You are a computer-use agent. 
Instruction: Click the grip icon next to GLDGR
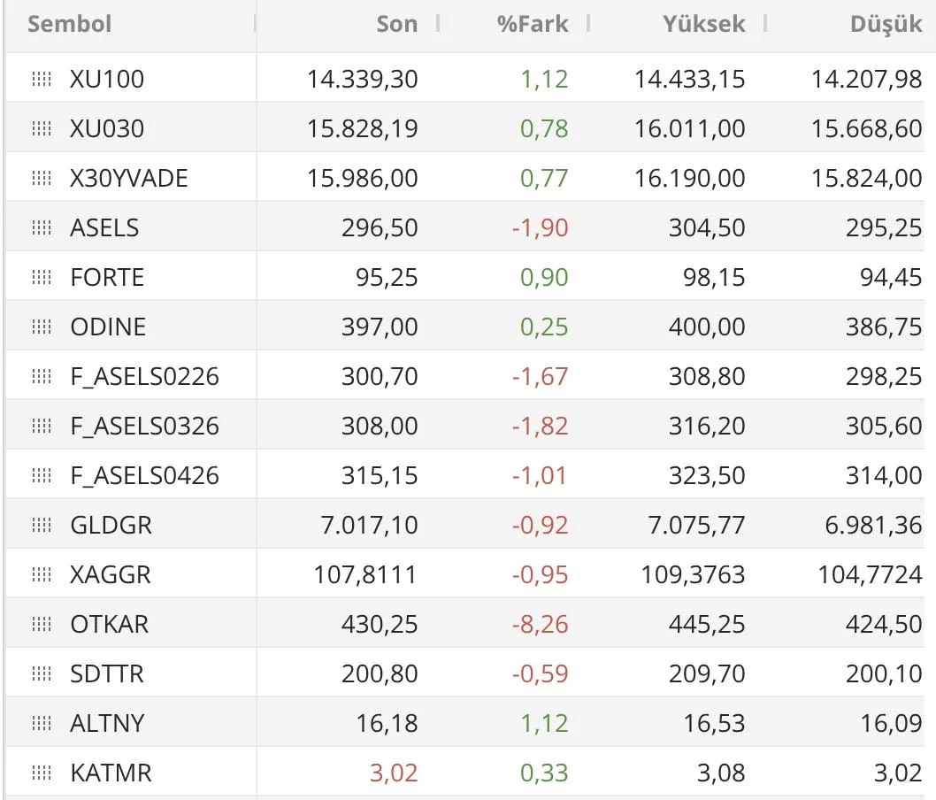[x=41, y=526]
